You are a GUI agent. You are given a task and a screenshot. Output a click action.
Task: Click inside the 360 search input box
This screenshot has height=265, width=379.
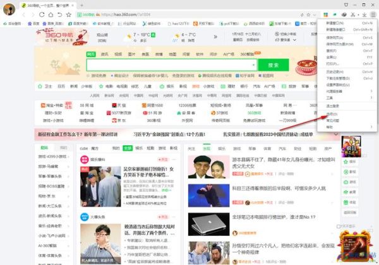click(x=171, y=65)
